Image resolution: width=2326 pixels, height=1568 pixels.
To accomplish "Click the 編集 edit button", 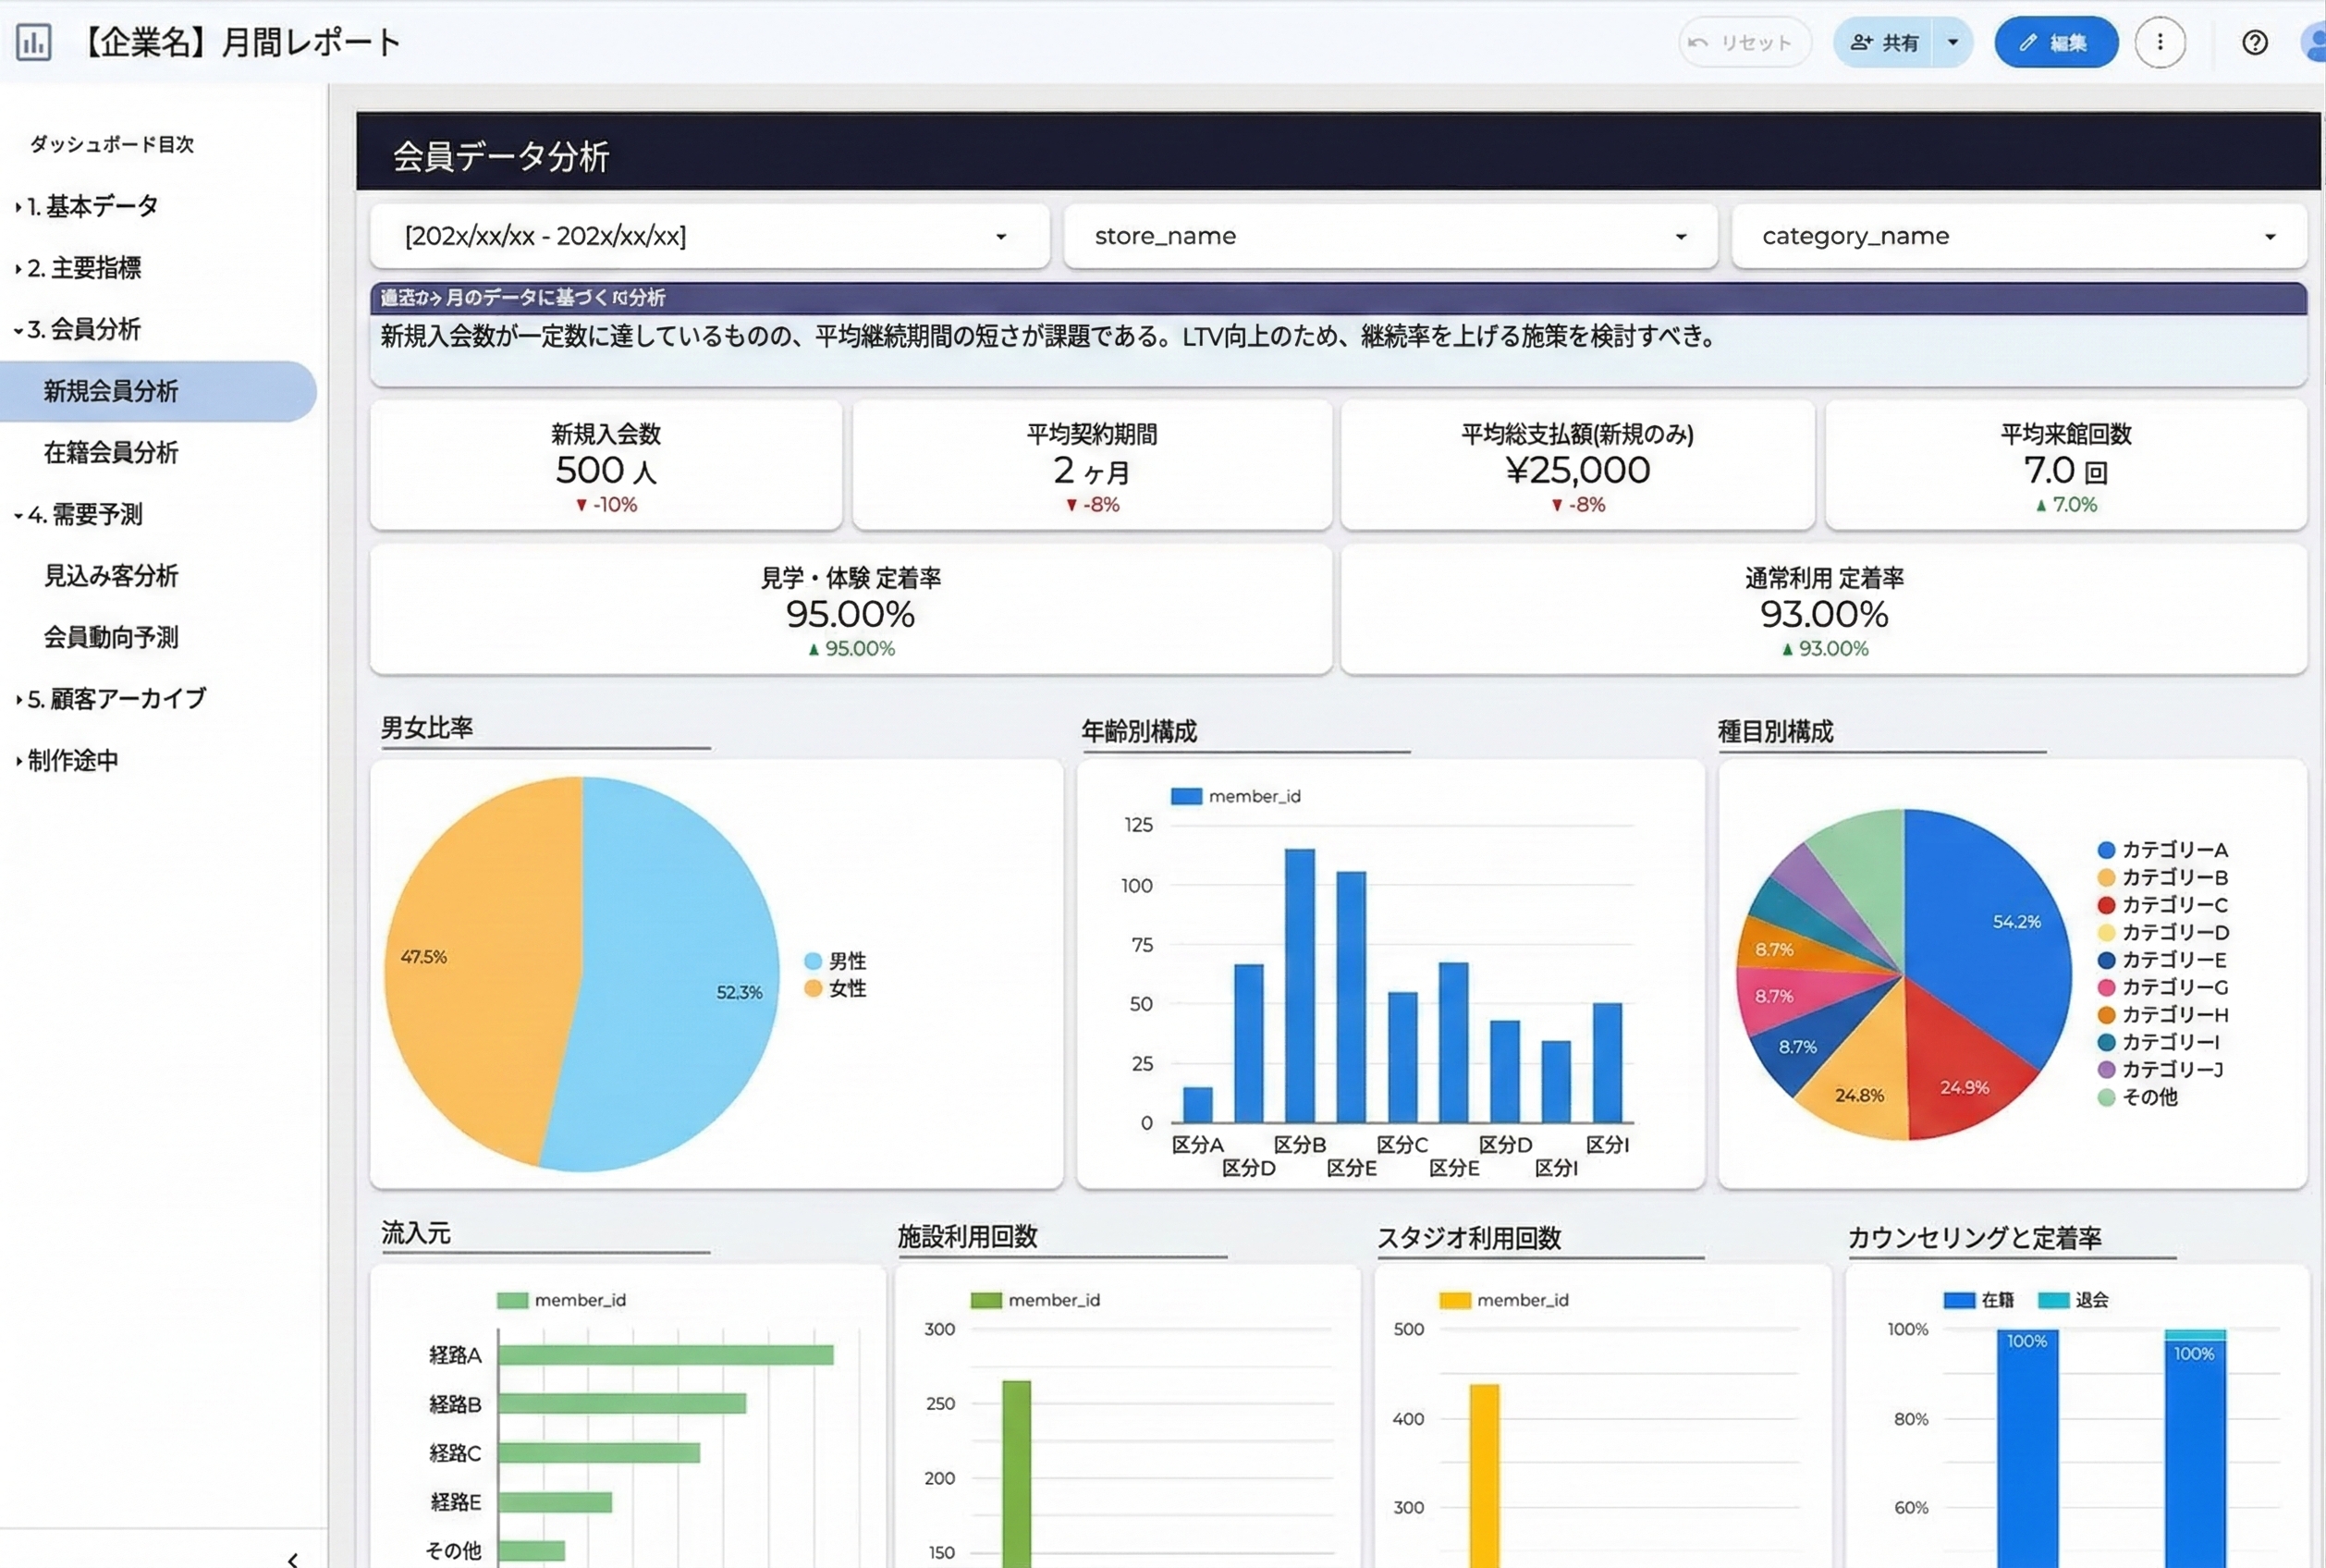I will click(x=2055, y=42).
